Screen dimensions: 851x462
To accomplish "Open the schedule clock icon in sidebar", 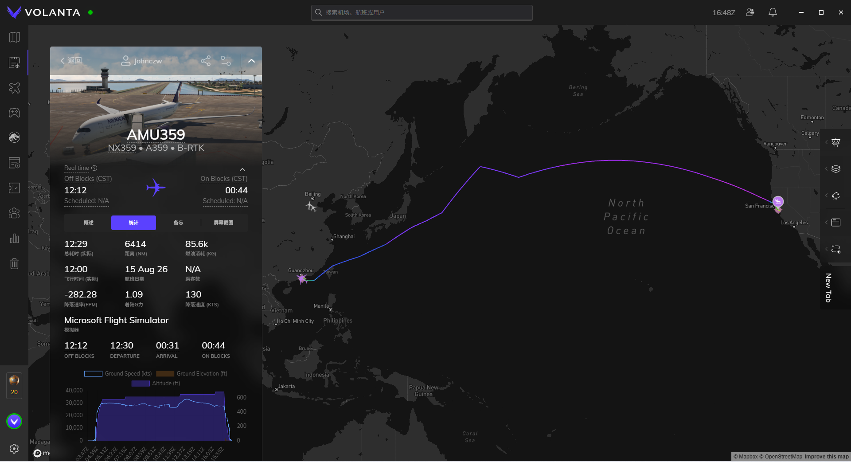I will [14, 163].
